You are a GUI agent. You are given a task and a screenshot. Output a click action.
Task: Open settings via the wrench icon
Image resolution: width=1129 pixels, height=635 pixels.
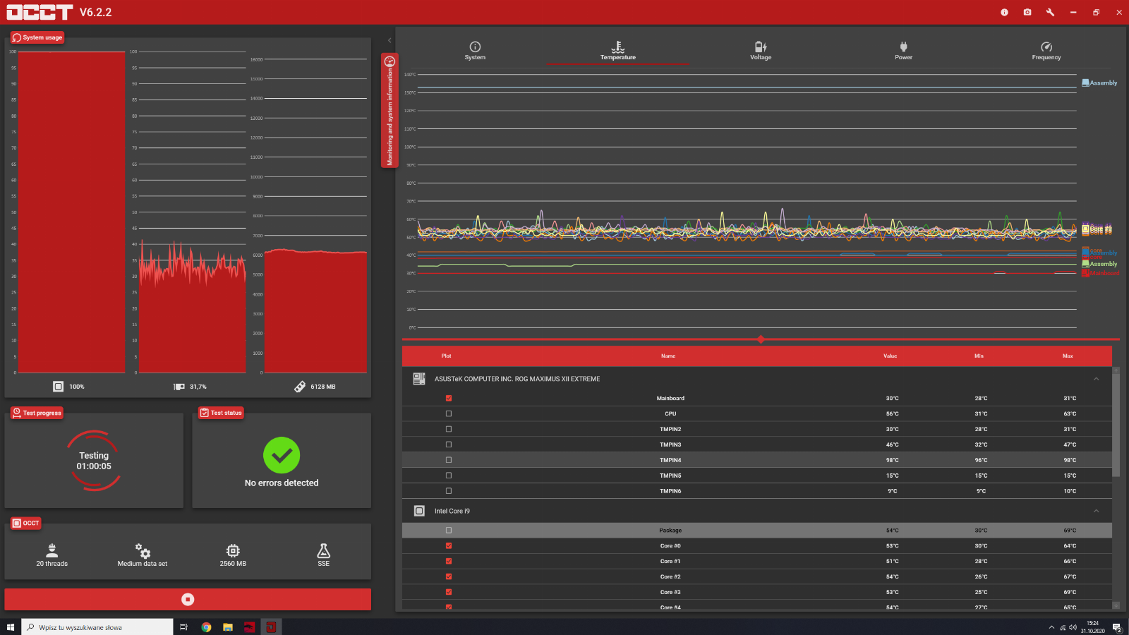(1050, 12)
